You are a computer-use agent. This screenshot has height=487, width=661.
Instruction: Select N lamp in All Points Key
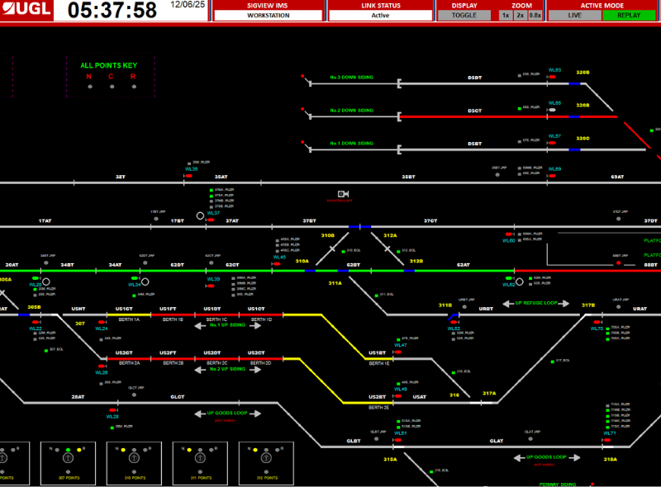pyautogui.click(x=90, y=87)
